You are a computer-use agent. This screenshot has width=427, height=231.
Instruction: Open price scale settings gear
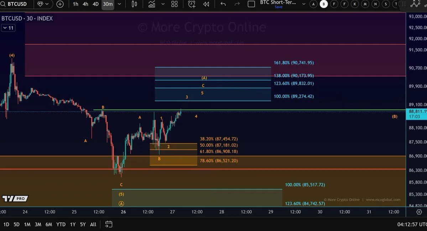tap(419, 212)
